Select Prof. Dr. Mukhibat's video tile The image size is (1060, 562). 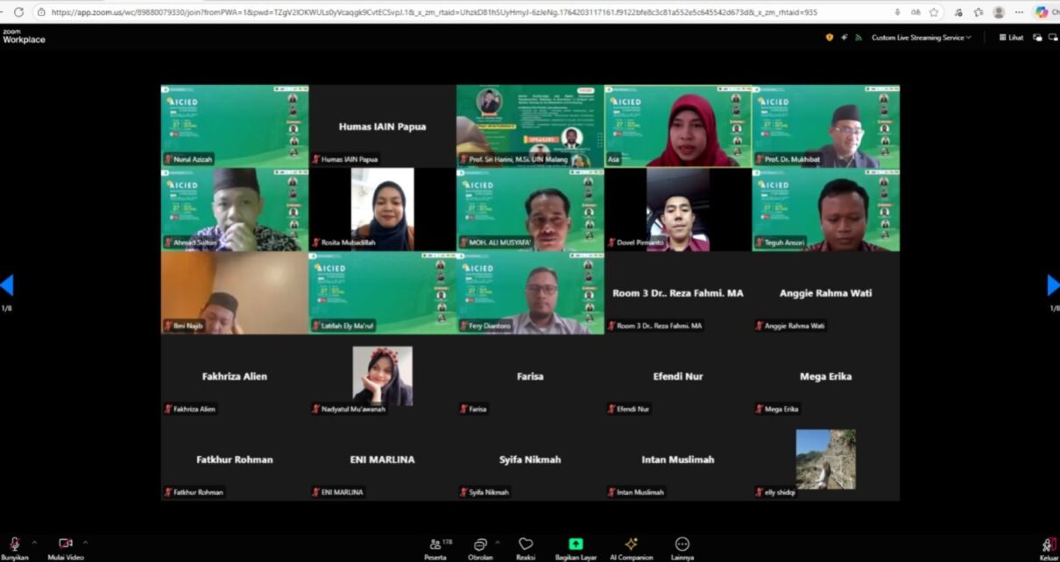(825, 126)
